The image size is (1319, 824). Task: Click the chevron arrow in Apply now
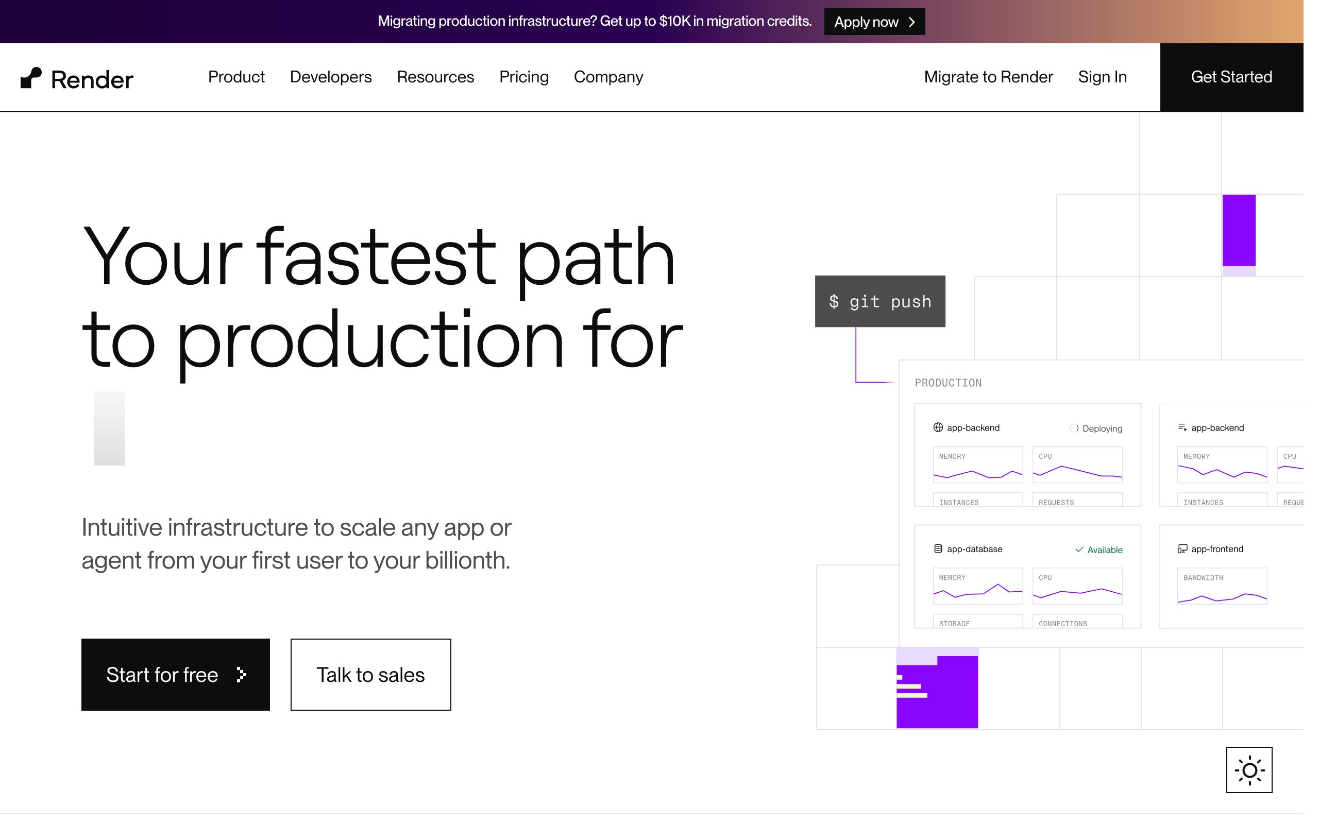coord(912,22)
